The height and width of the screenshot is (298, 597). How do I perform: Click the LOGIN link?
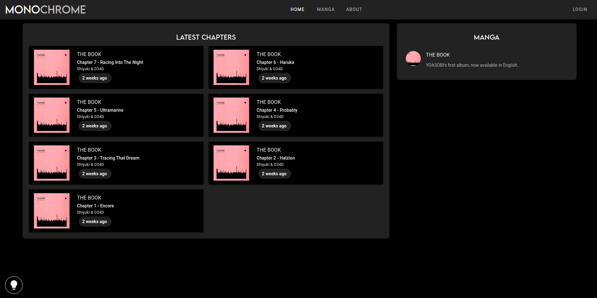(580, 9)
